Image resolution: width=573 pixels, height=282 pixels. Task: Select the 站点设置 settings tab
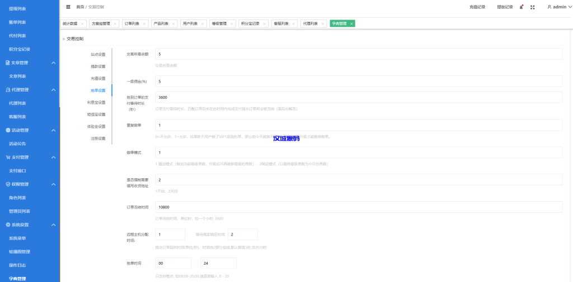pyautogui.click(x=98, y=54)
